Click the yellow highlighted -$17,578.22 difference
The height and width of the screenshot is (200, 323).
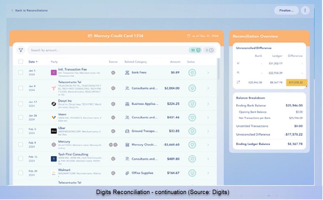click(x=296, y=82)
